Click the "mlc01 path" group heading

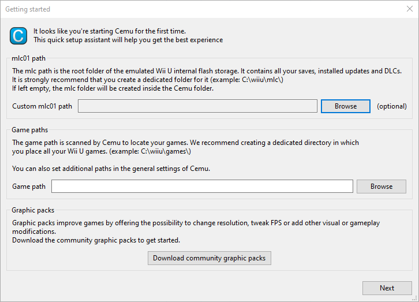[29, 58]
